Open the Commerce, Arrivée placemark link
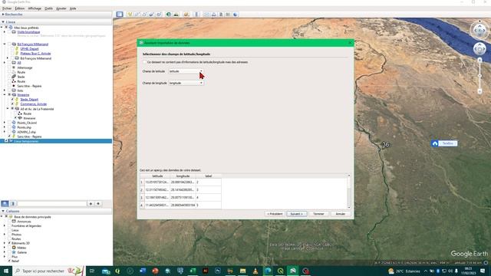The image size is (491, 276). 34,104
